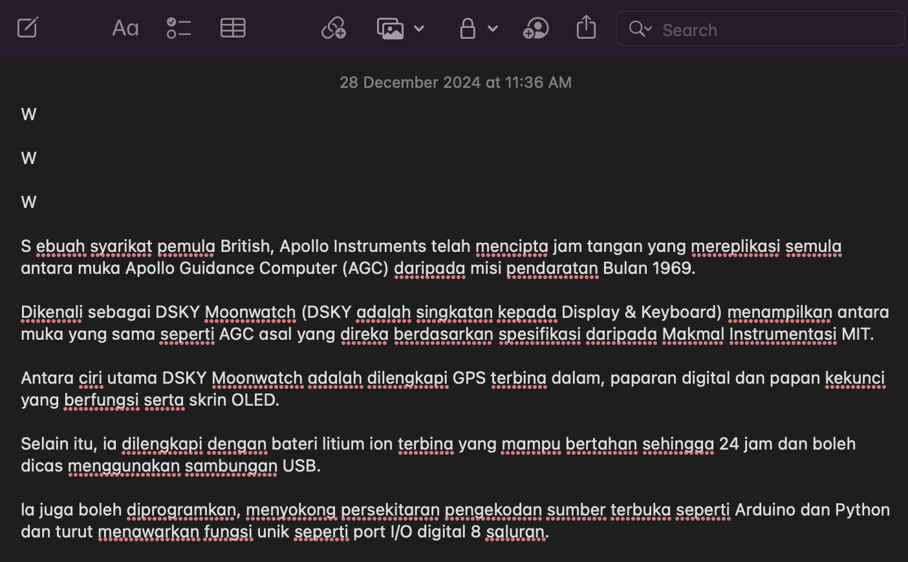Click the word 'Arduino' in last paragraph
Screen dimensions: 908x562
pyautogui.click(x=765, y=510)
